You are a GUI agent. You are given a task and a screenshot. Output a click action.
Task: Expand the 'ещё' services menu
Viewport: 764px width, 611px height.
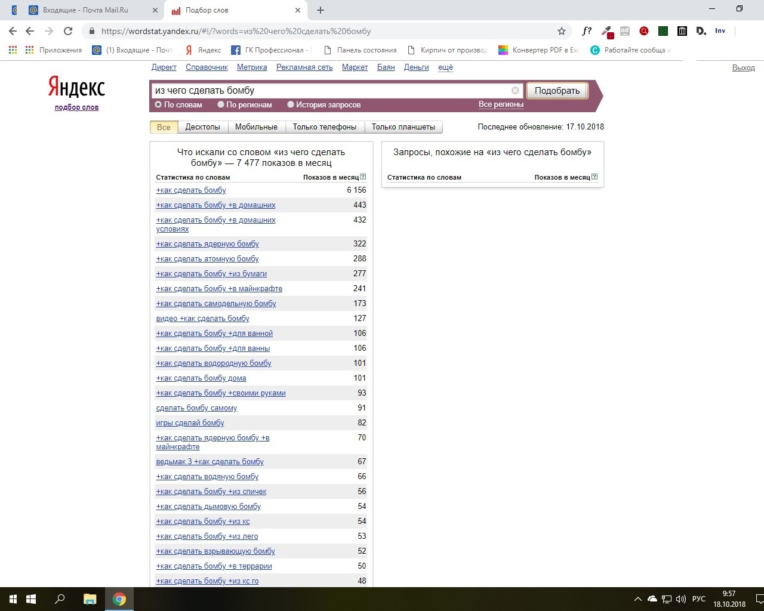click(x=445, y=67)
